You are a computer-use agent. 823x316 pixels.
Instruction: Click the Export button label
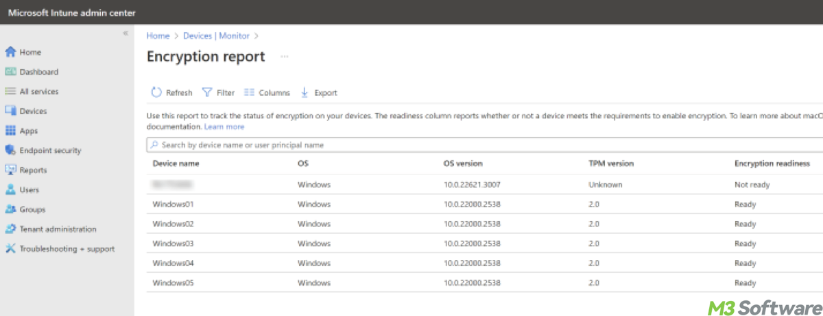click(x=326, y=93)
